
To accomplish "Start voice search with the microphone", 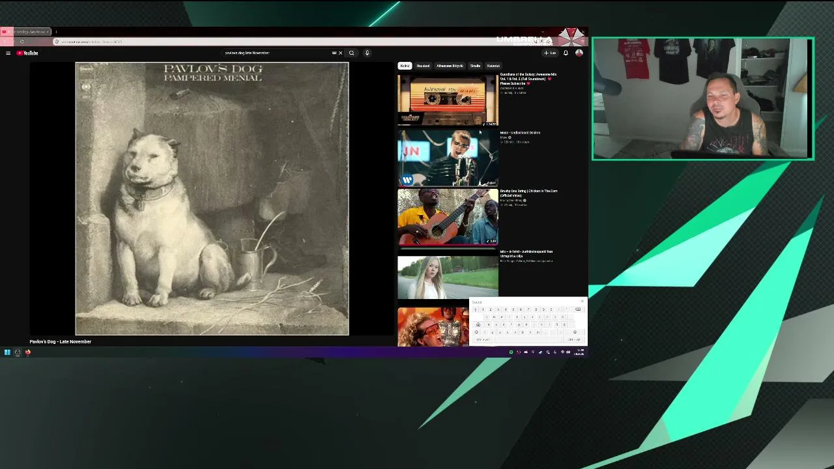I will 367,53.
